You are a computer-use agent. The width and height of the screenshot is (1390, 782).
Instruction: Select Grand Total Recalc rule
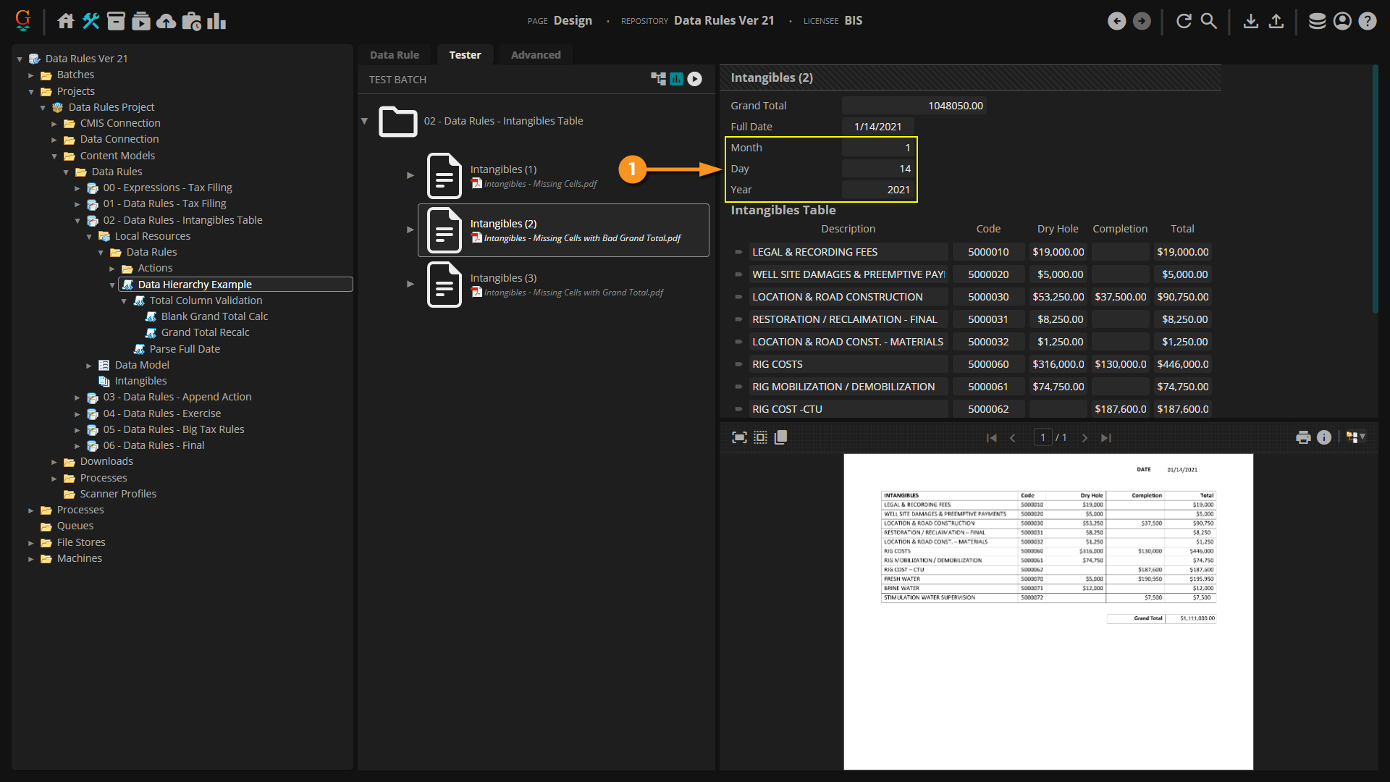pyautogui.click(x=205, y=332)
